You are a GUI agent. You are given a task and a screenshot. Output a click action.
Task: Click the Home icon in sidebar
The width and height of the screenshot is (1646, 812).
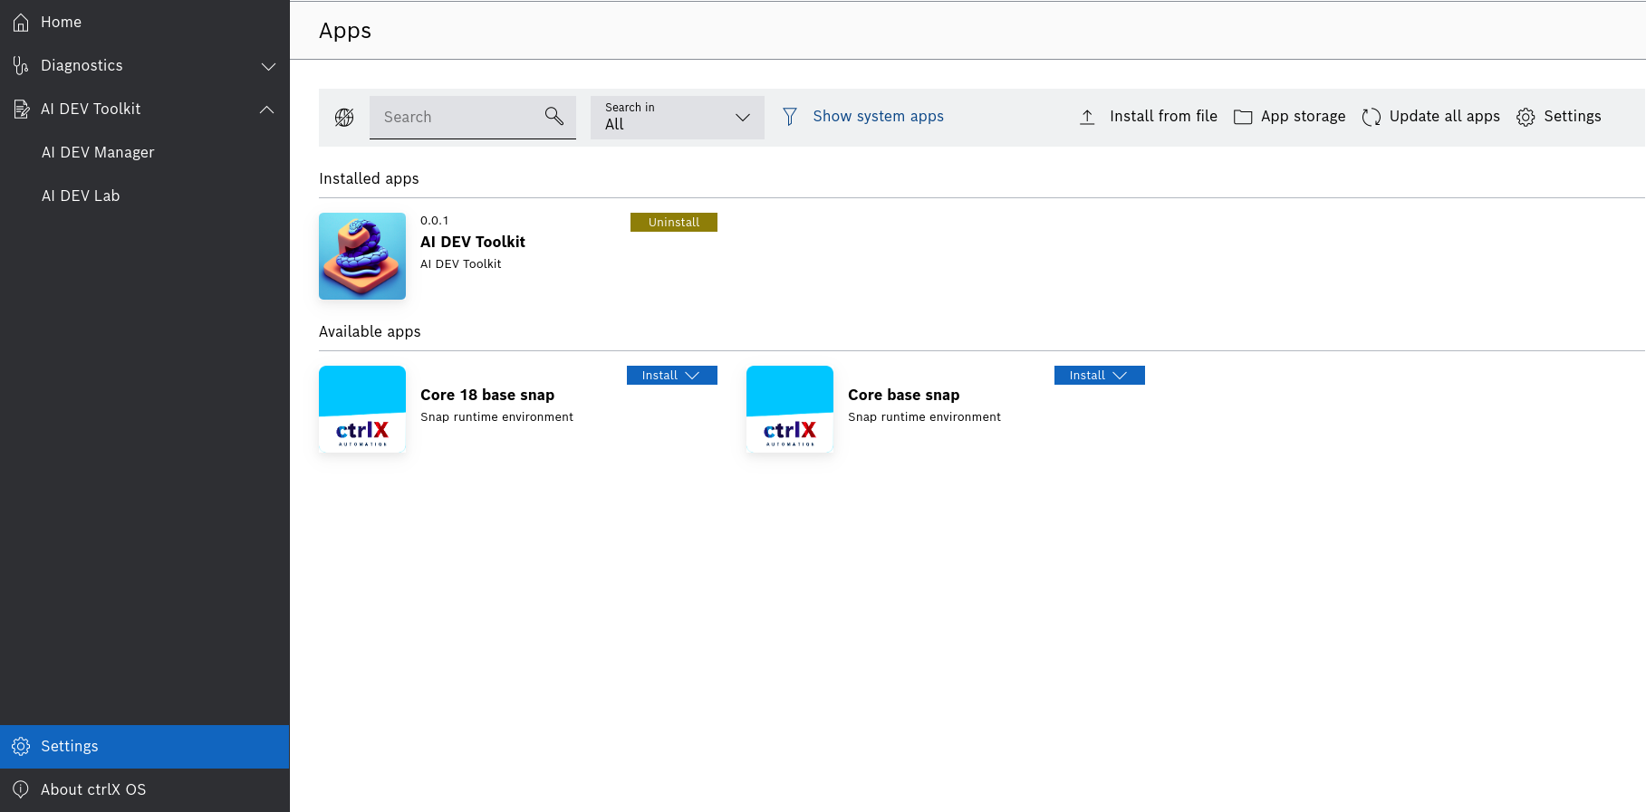tap(21, 22)
